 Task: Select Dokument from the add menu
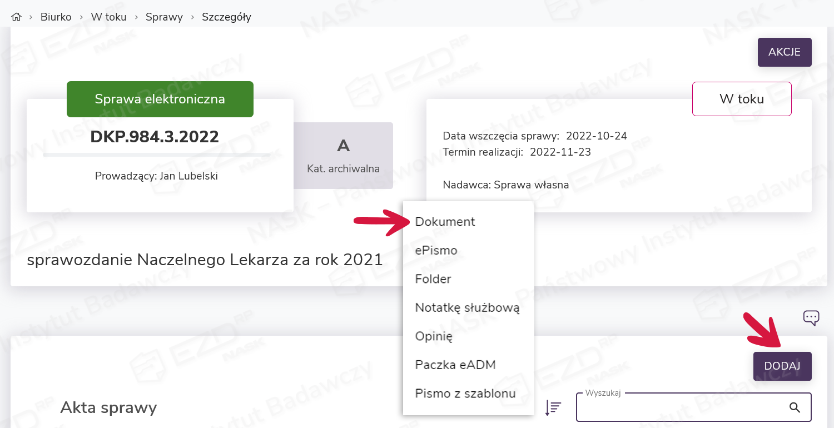click(x=445, y=222)
